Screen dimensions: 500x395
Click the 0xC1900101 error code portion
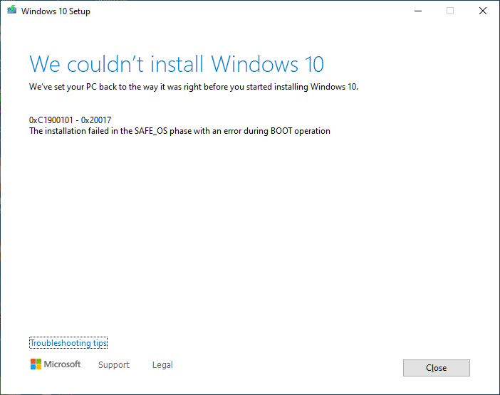click(54, 120)
